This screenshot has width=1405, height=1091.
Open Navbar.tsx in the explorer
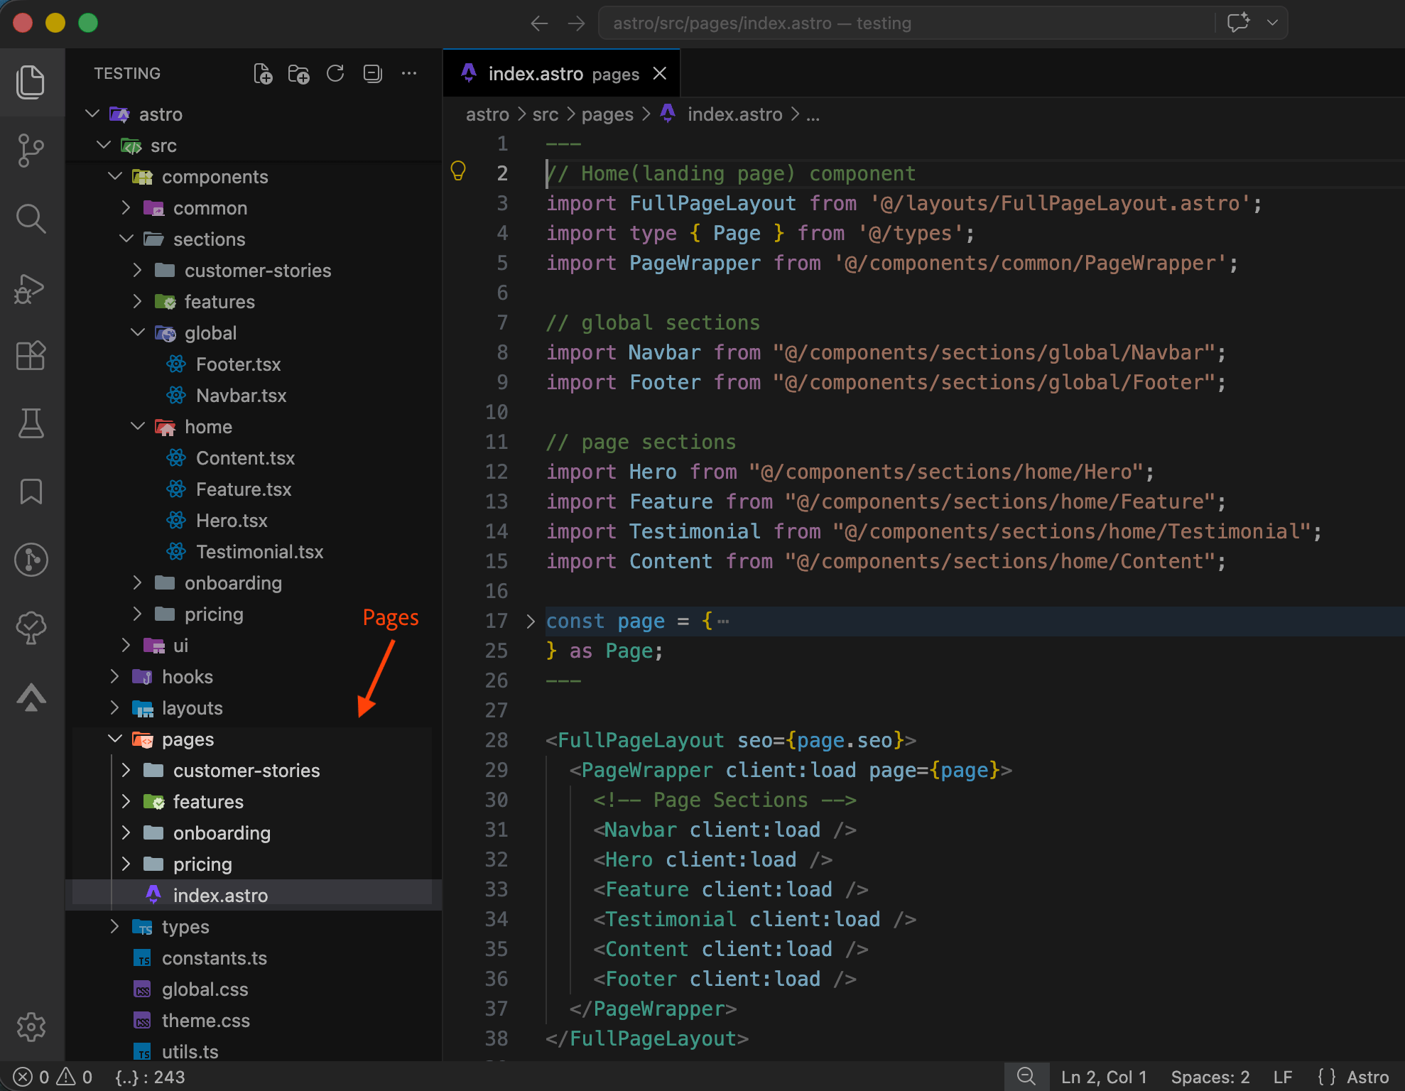241,396
